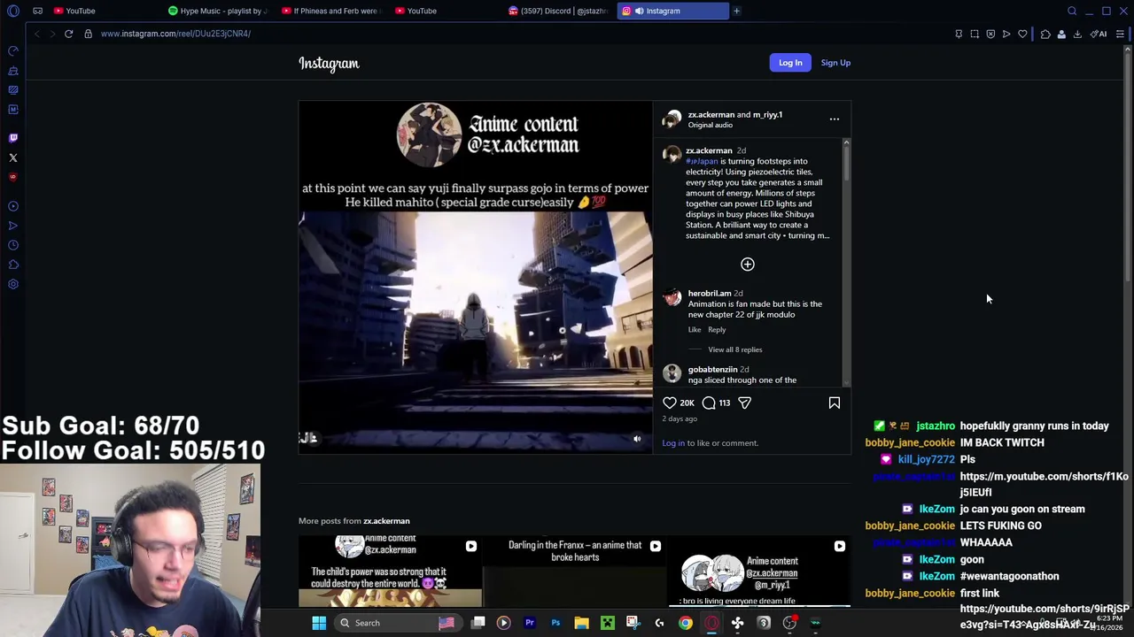
Task: Take a snapshot with the capture icon
Action: click(x=975, y=34)
